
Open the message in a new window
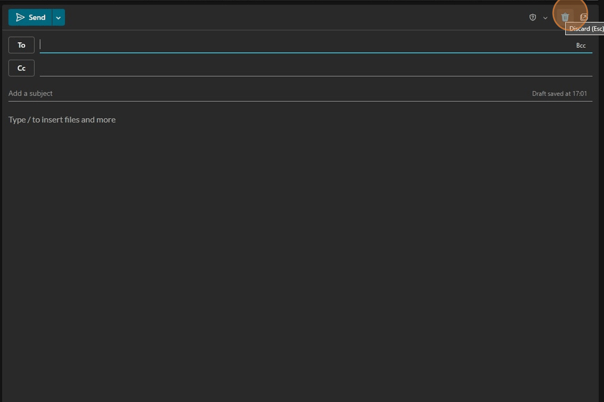[x=584, y=17]
